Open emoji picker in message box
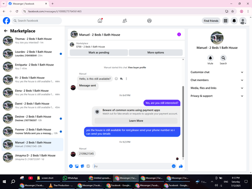252x189 pixels. coord(173,166)
